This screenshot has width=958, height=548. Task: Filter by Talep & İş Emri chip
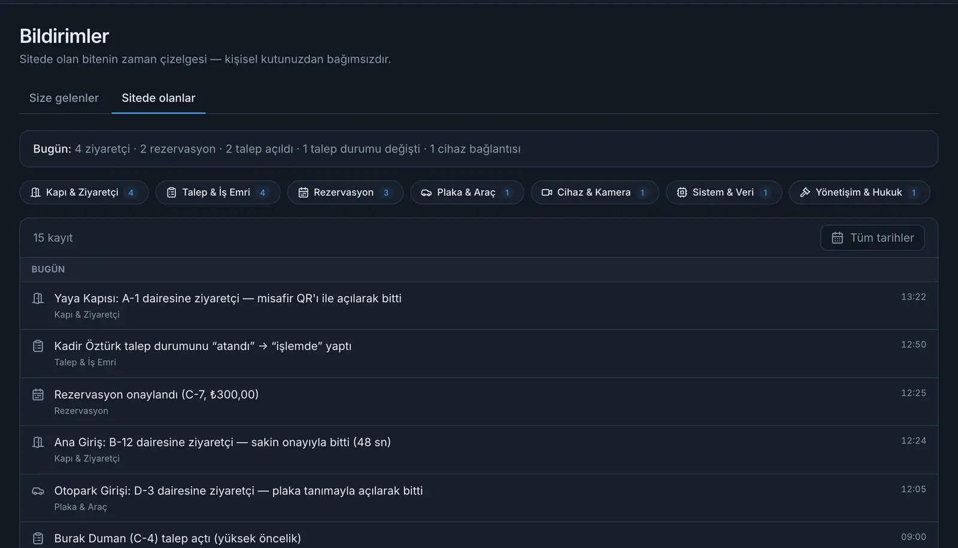pyautogui.click(x=218, y=193)
